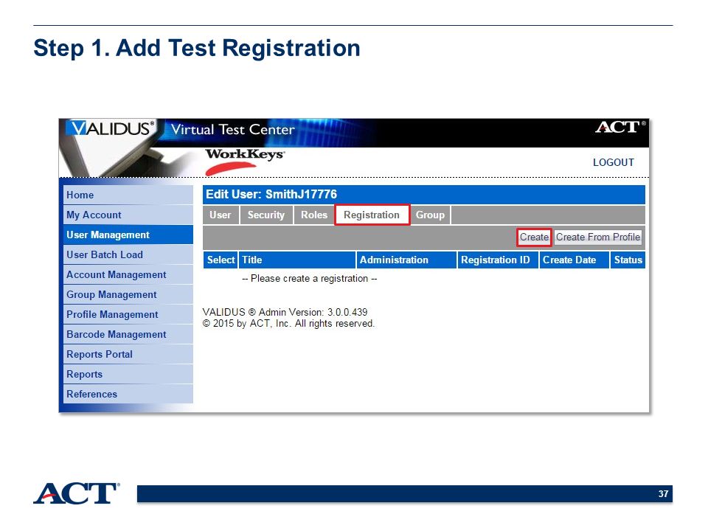Click the VALIDUS Admin Version text
Image resolution: width=708 pixels, height=531 pixels.
[285, 312]
